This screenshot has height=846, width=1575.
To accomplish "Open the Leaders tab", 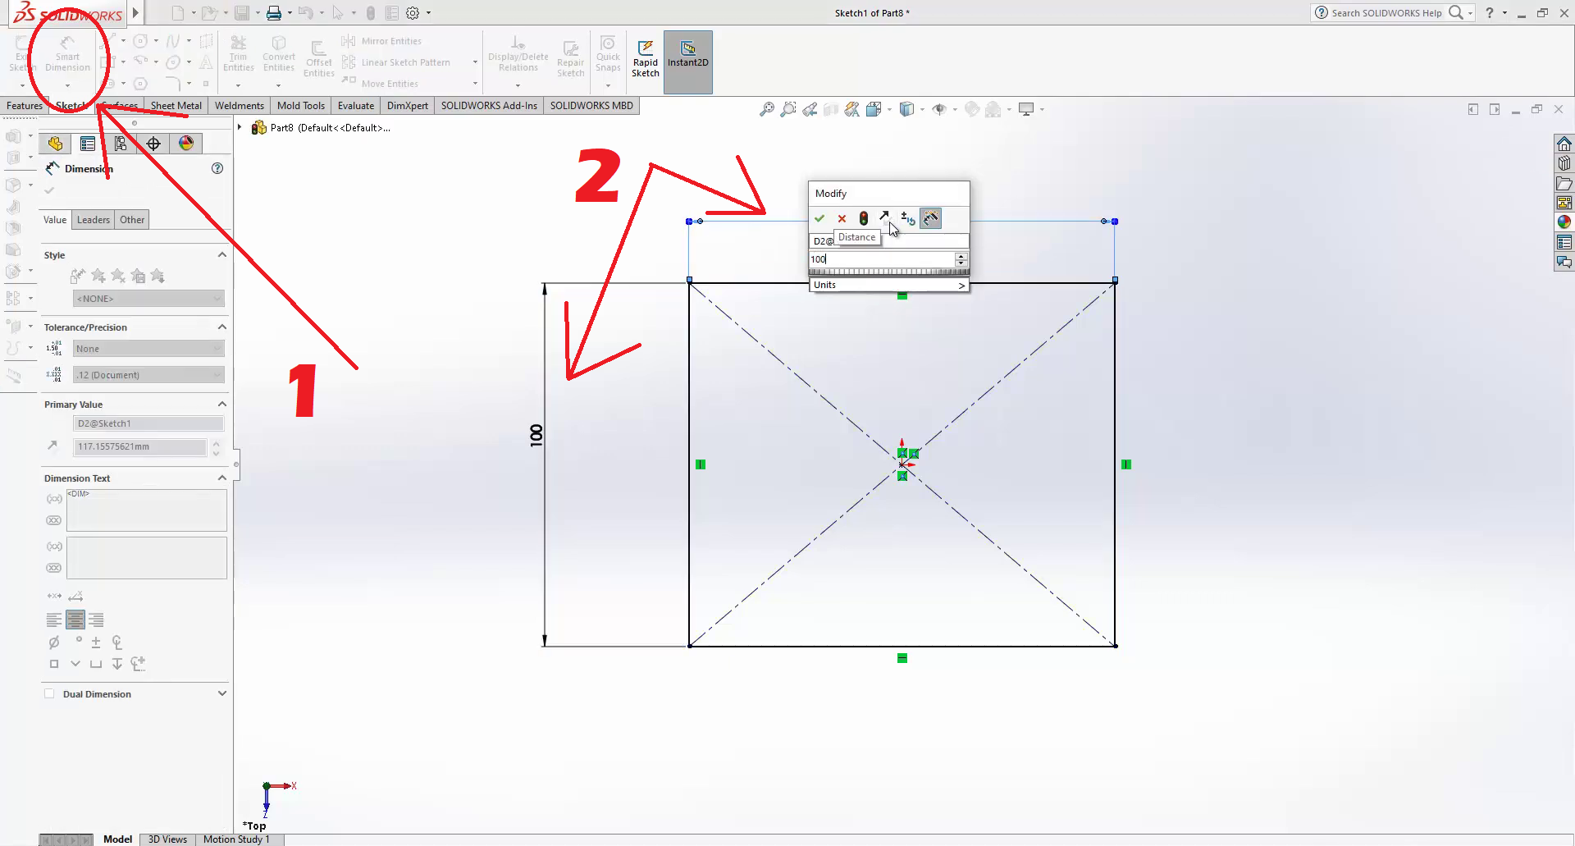I will [93, 220].
